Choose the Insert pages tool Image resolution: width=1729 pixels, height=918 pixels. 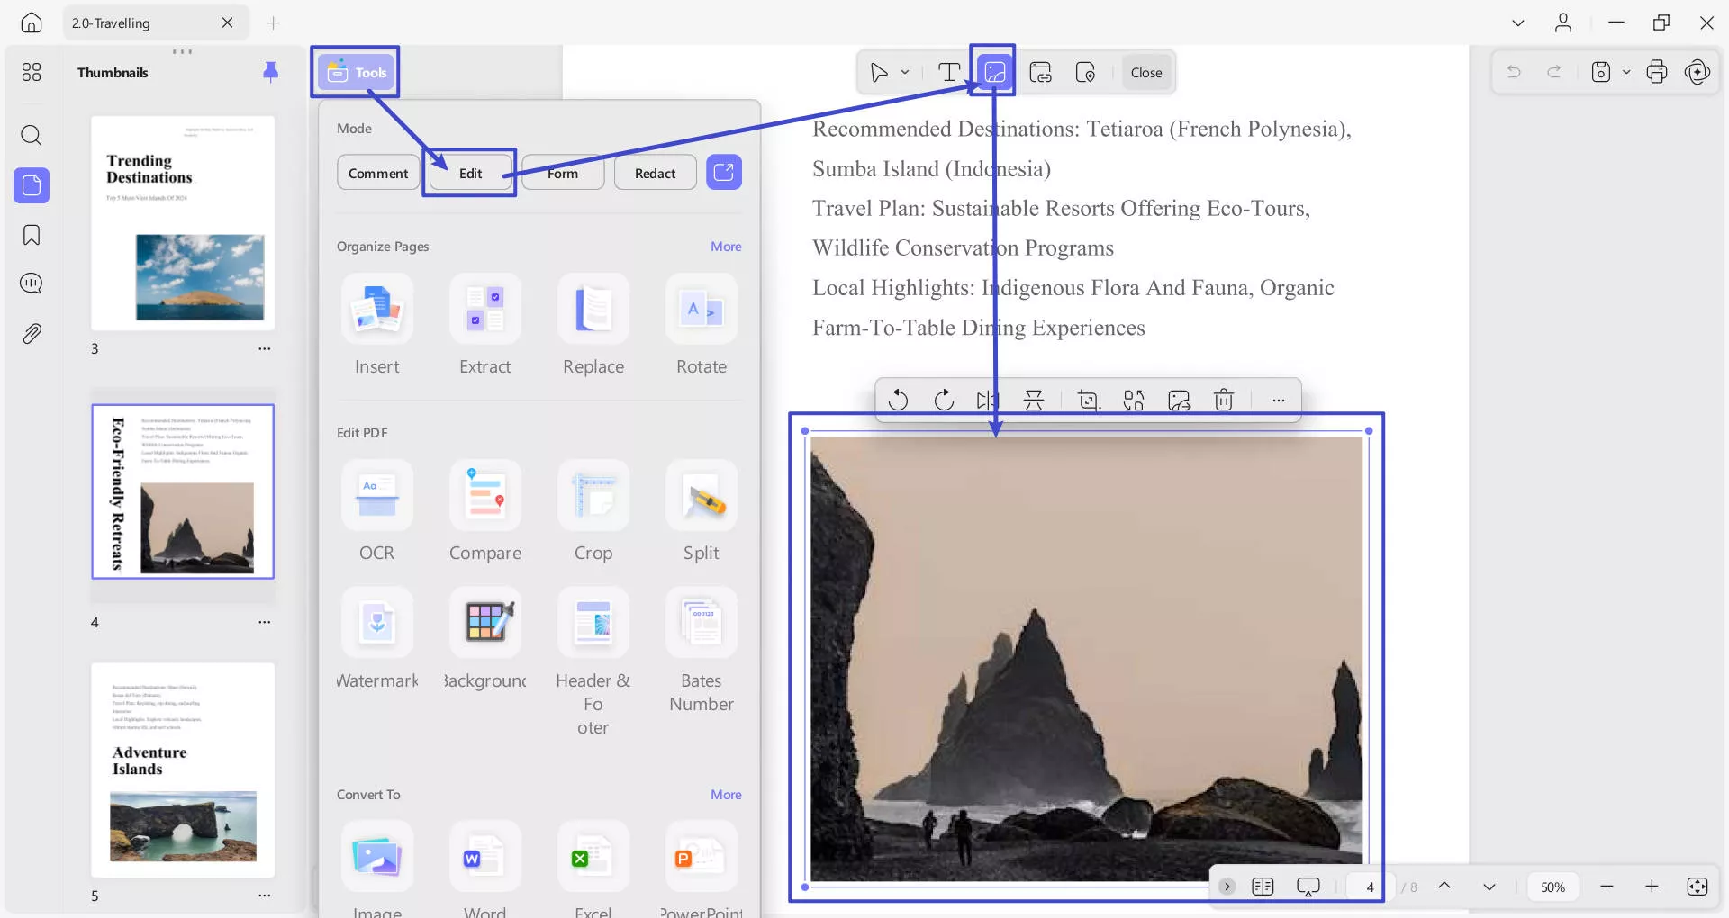coord(377,326)
